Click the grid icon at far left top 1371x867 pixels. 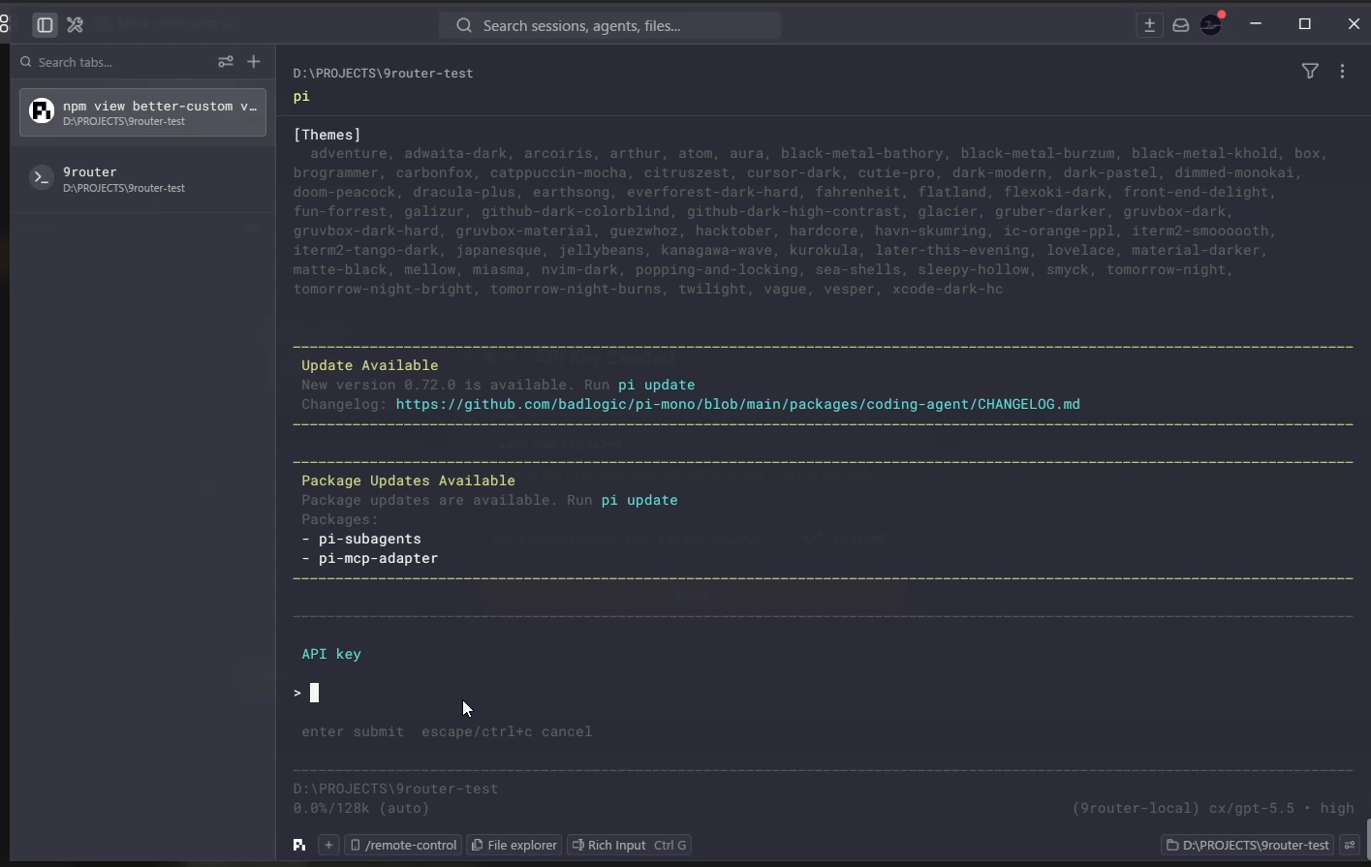(4, 24)
